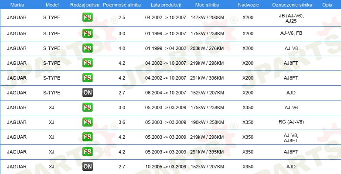Screen dimensions: 341x174
Task: Click production years 01.1999 -> 10.2007
Action: coord(166,33)
